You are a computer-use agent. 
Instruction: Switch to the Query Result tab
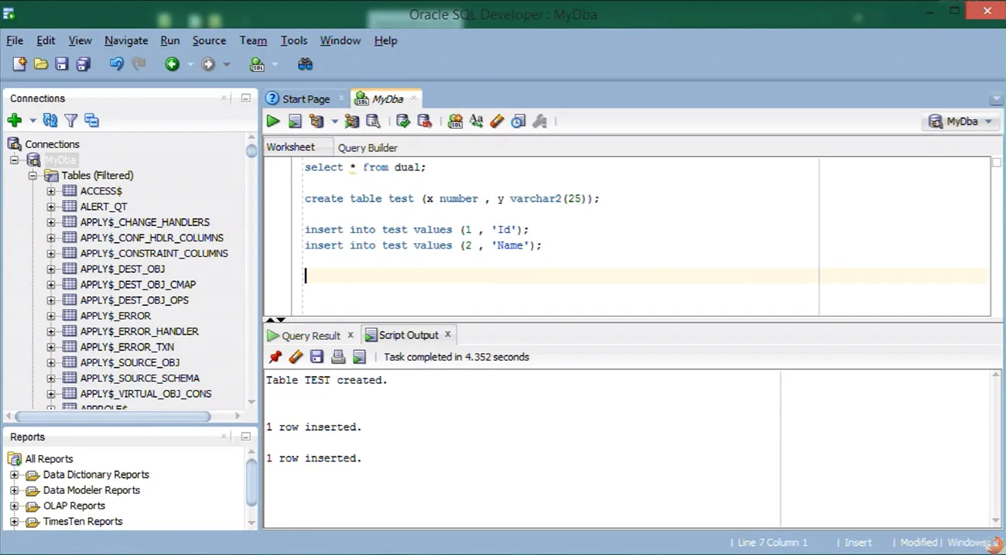[311, 335]
